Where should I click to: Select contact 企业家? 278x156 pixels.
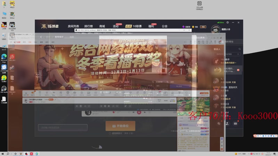pyautogui.click(x=227, y=97)
